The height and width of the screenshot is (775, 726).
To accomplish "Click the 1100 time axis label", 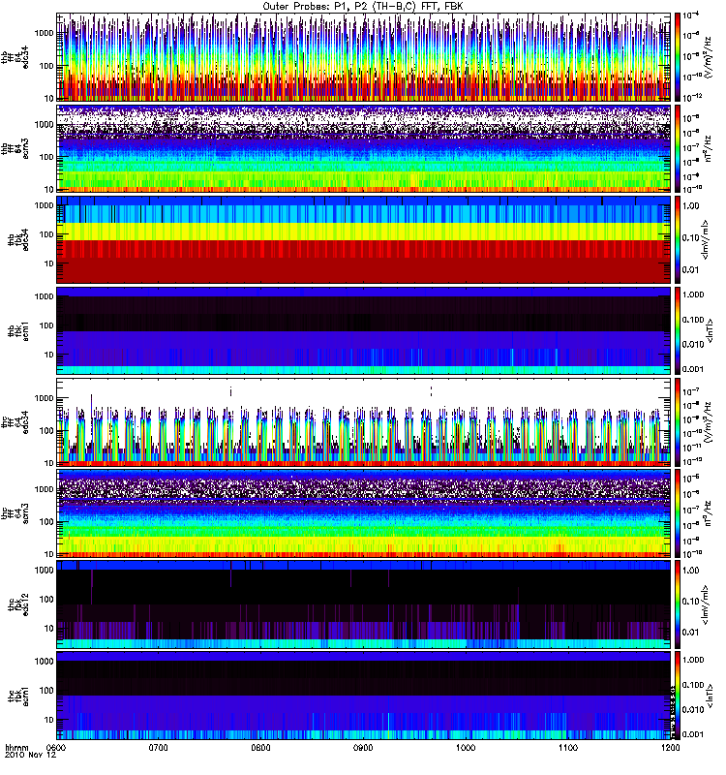I will pos(568,748).
